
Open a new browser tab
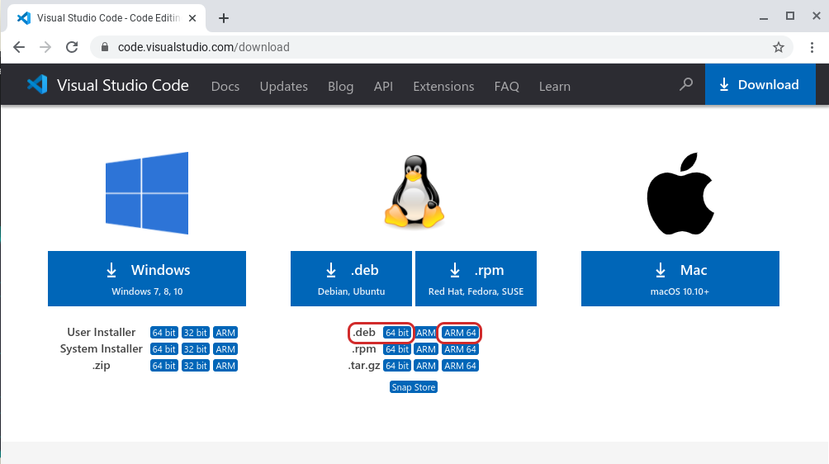pyautogui.click(x=223, y=18)
